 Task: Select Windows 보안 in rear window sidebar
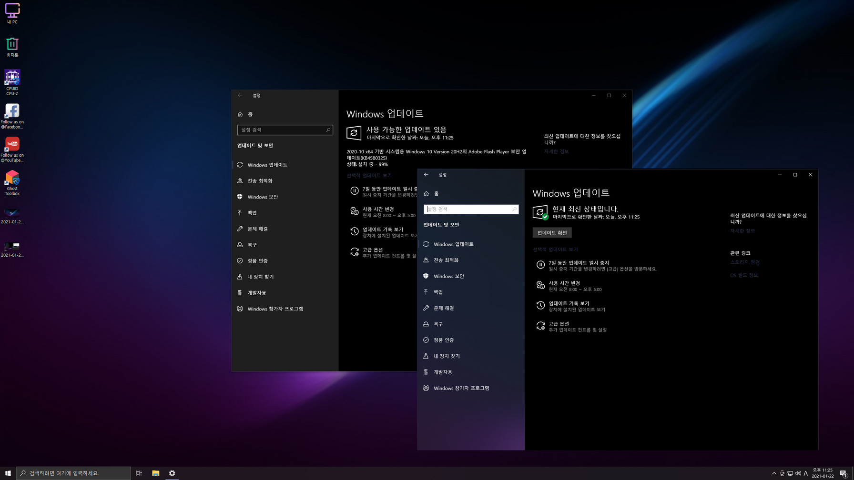285,197
